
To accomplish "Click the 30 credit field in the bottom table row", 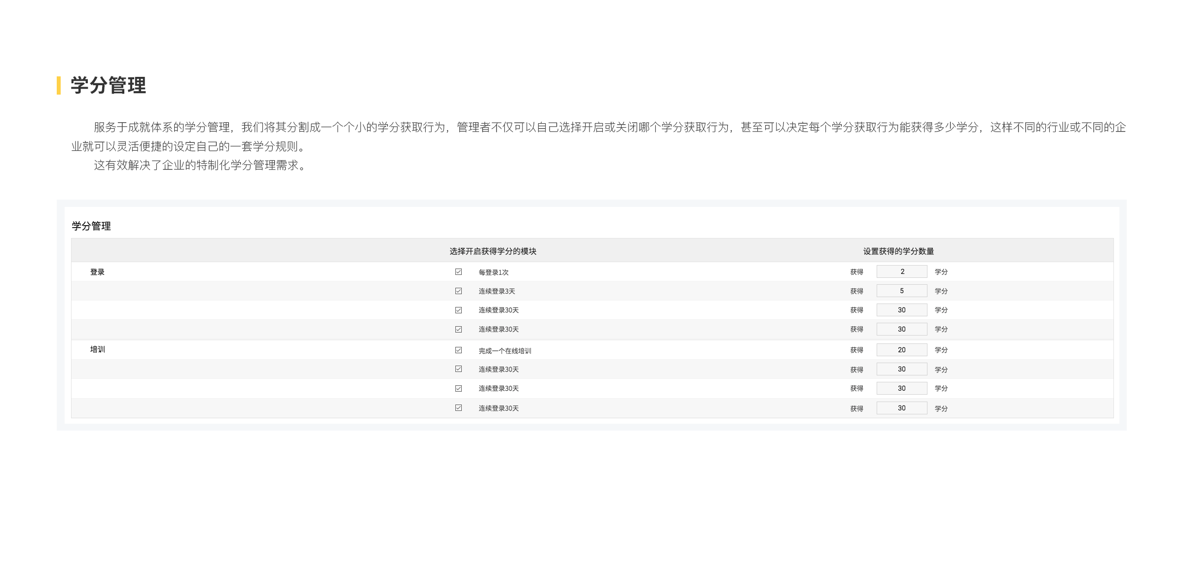I will coord(902,408).
